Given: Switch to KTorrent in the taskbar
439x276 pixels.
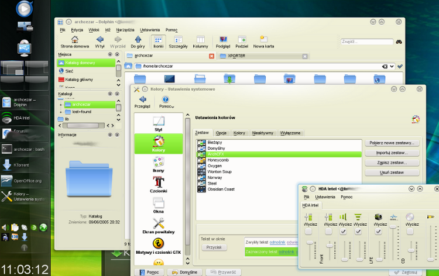Looking at the screenshot, I should point(25,165).
